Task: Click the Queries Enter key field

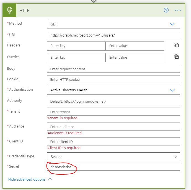Action: click(76, 58)
